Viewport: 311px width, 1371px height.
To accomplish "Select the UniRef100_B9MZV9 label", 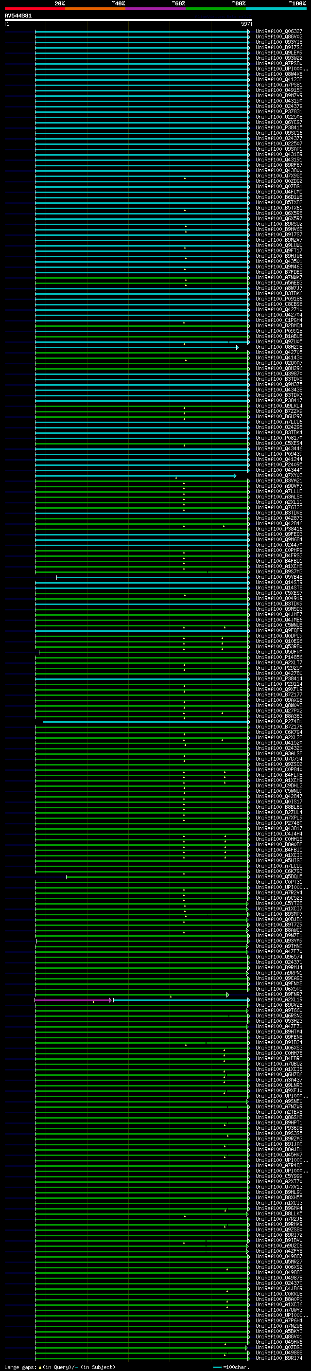I will pyautogui.click(x=279, y=96).
